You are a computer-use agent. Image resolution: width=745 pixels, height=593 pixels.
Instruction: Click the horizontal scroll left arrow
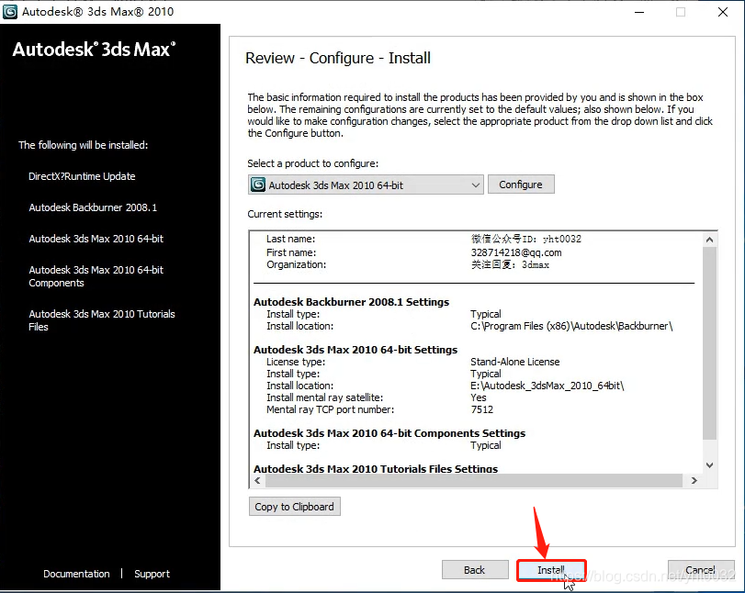tap(257, 480)
